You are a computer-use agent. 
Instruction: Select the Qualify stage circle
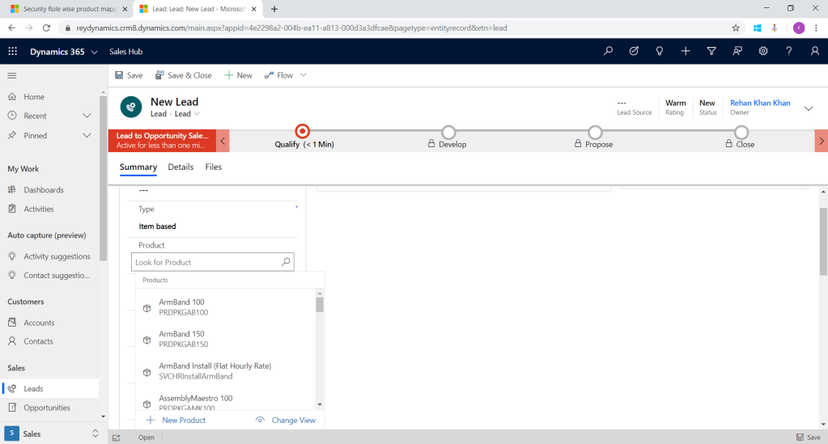(303, 131)
